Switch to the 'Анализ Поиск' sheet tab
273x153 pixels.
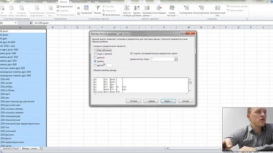11,148
